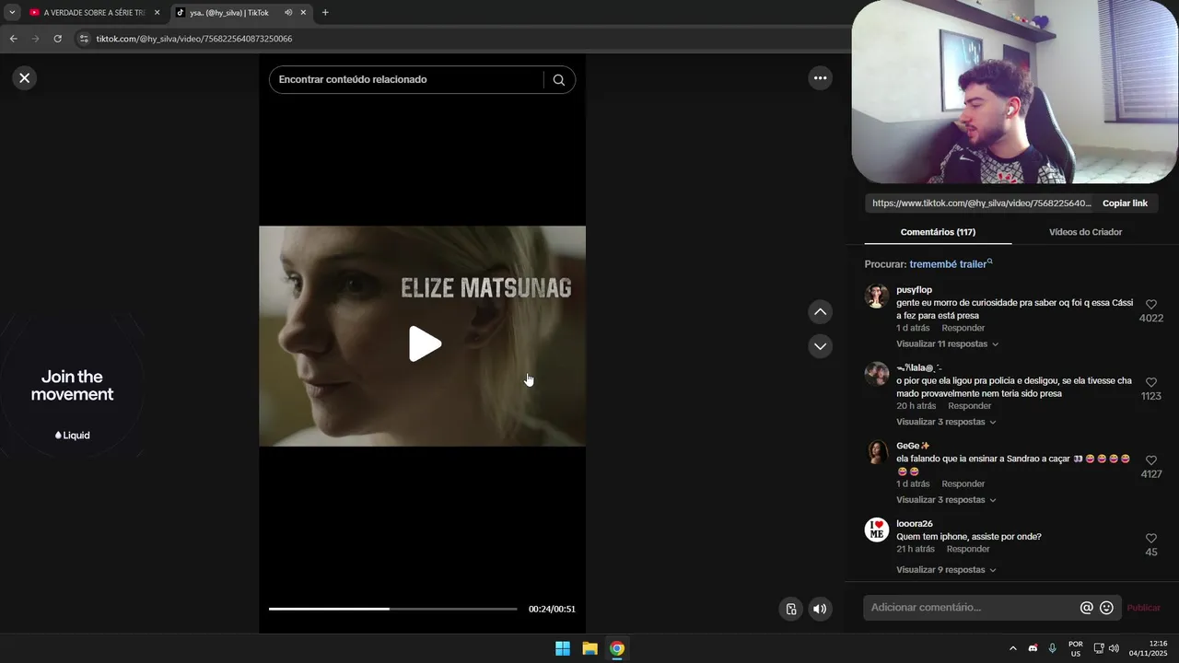Reload the TikTok page
The image size is (1179, 663).
coord(57,39)
